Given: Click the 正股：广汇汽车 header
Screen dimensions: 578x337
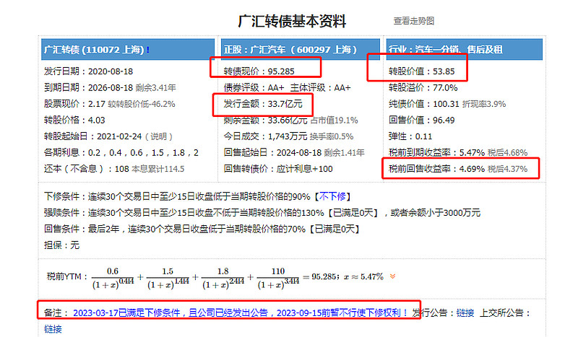Looking at the screenshot, I should point(300,49).
